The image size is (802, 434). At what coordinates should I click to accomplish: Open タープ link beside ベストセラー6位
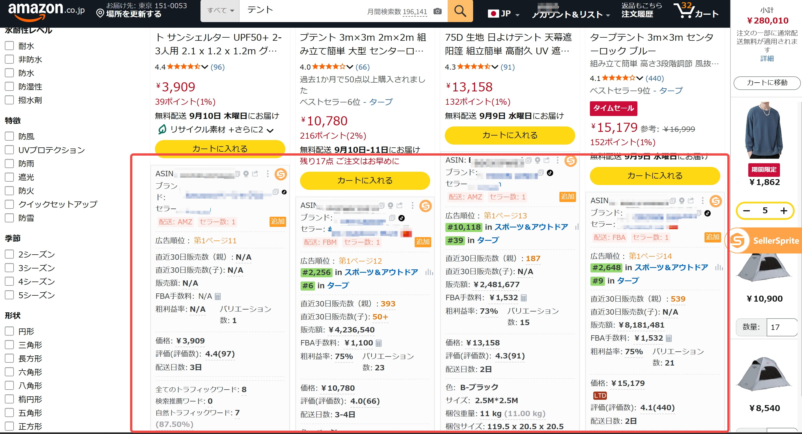381,102
